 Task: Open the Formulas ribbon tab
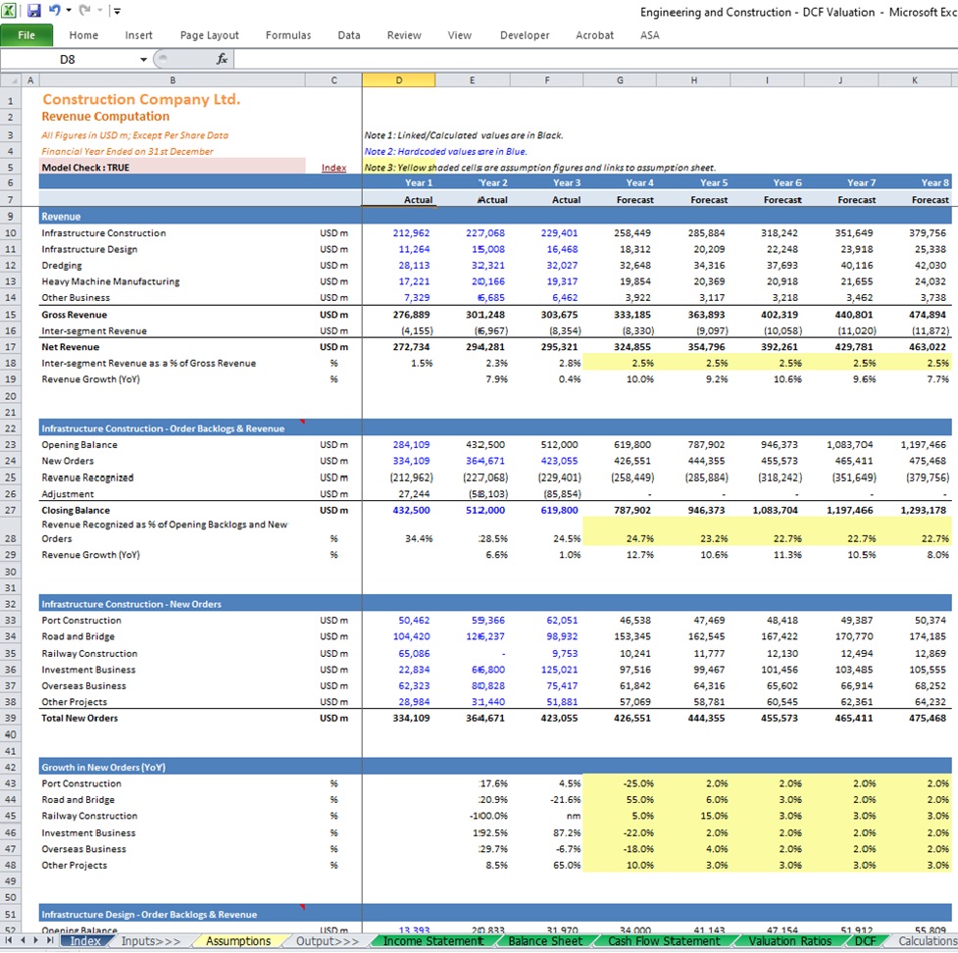(288, 35)
